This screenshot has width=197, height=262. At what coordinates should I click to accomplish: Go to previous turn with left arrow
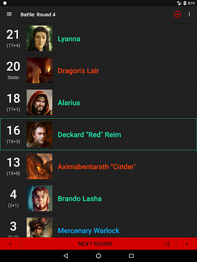point(10,244)
